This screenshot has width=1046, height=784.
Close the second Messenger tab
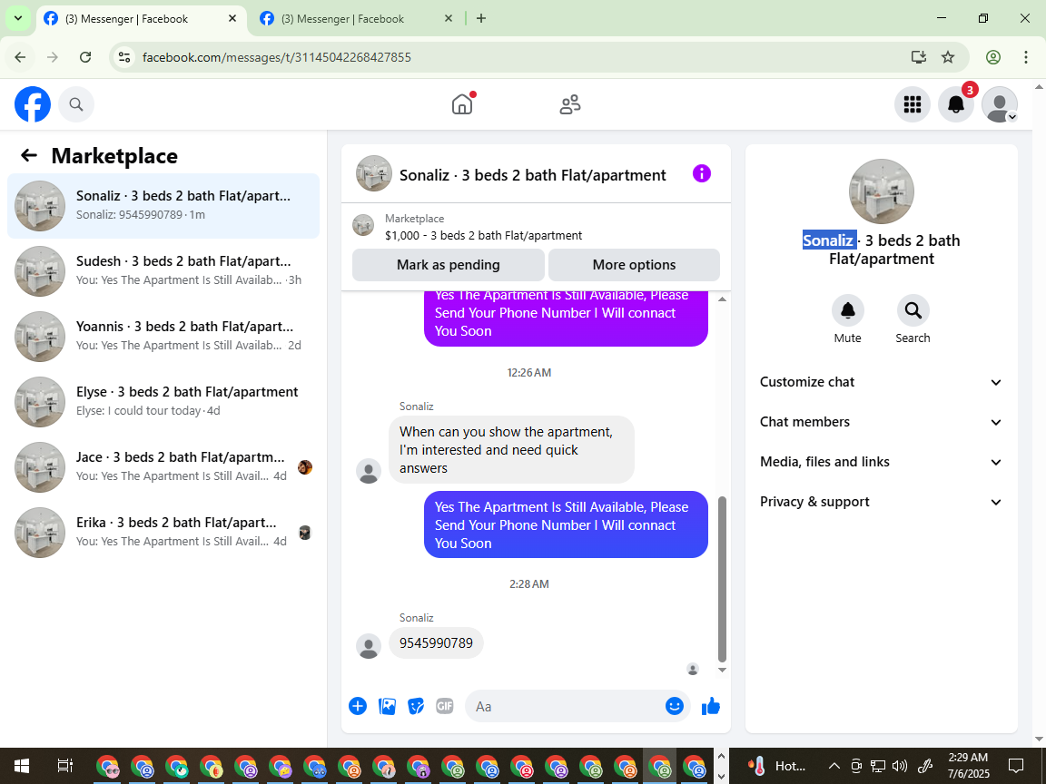pos(449,19)
